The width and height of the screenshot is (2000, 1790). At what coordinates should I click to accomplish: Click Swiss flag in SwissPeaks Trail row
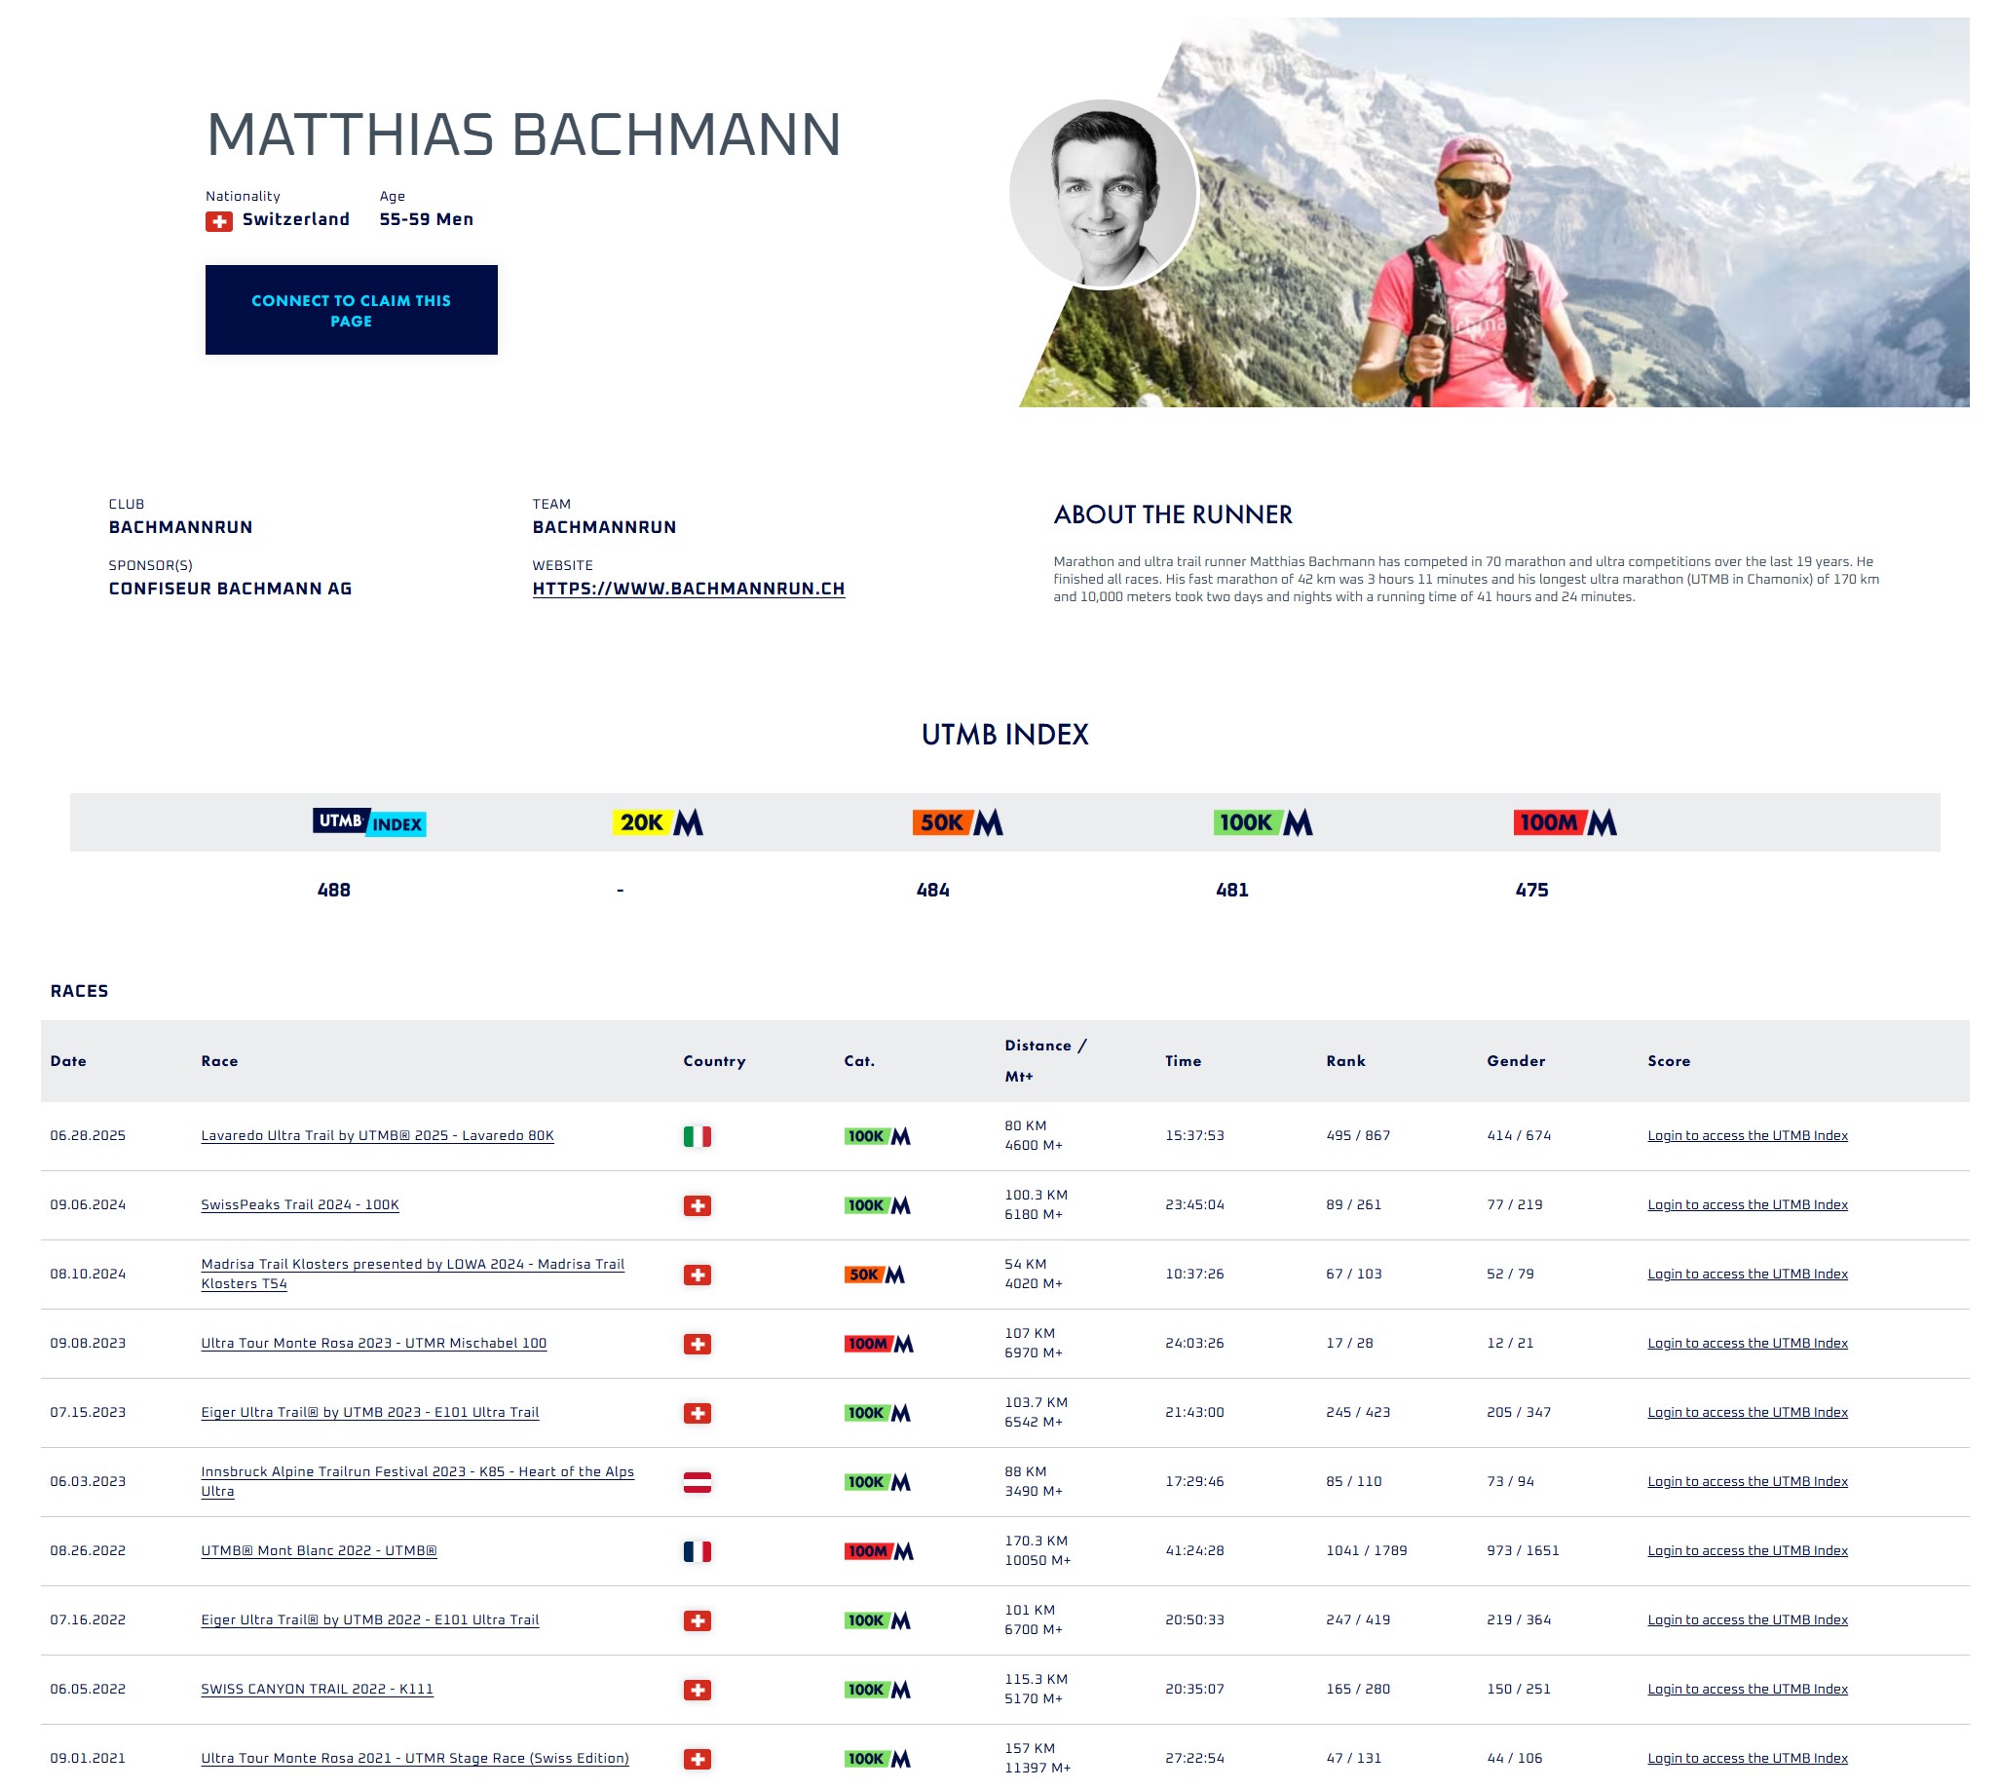tap(698, 1205)
